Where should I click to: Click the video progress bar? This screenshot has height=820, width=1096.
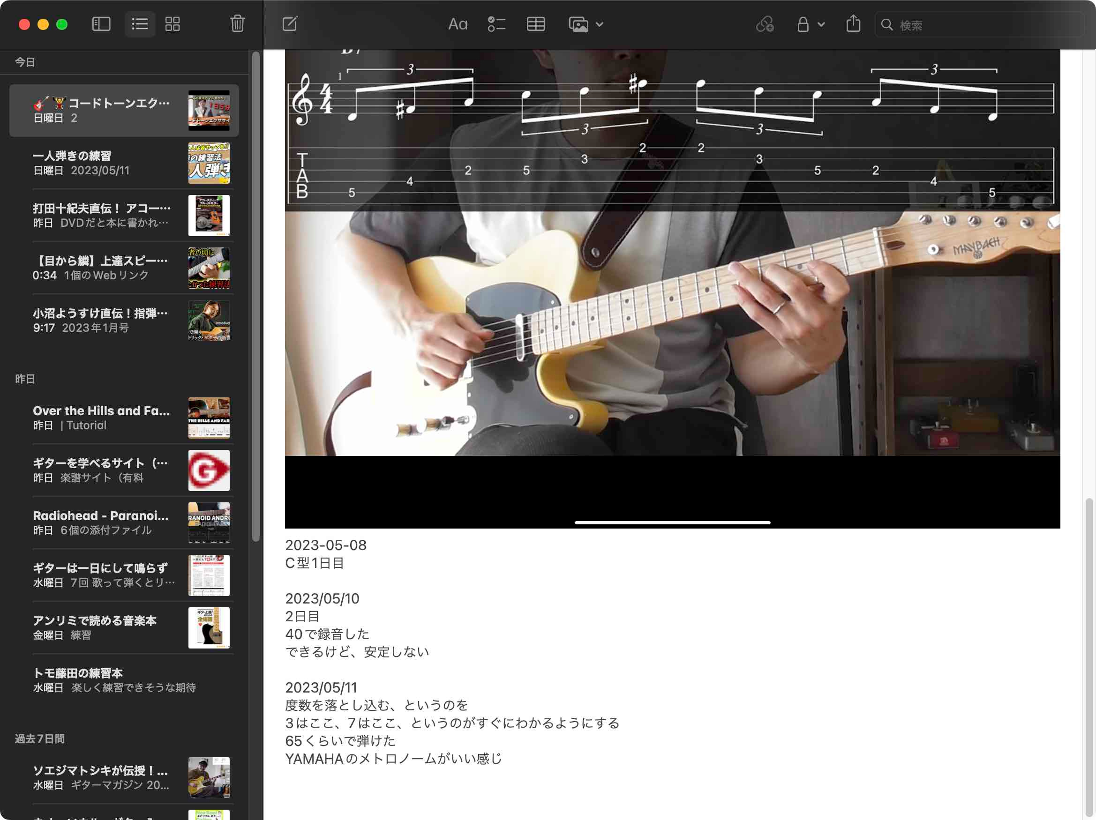tap(672, 522)
